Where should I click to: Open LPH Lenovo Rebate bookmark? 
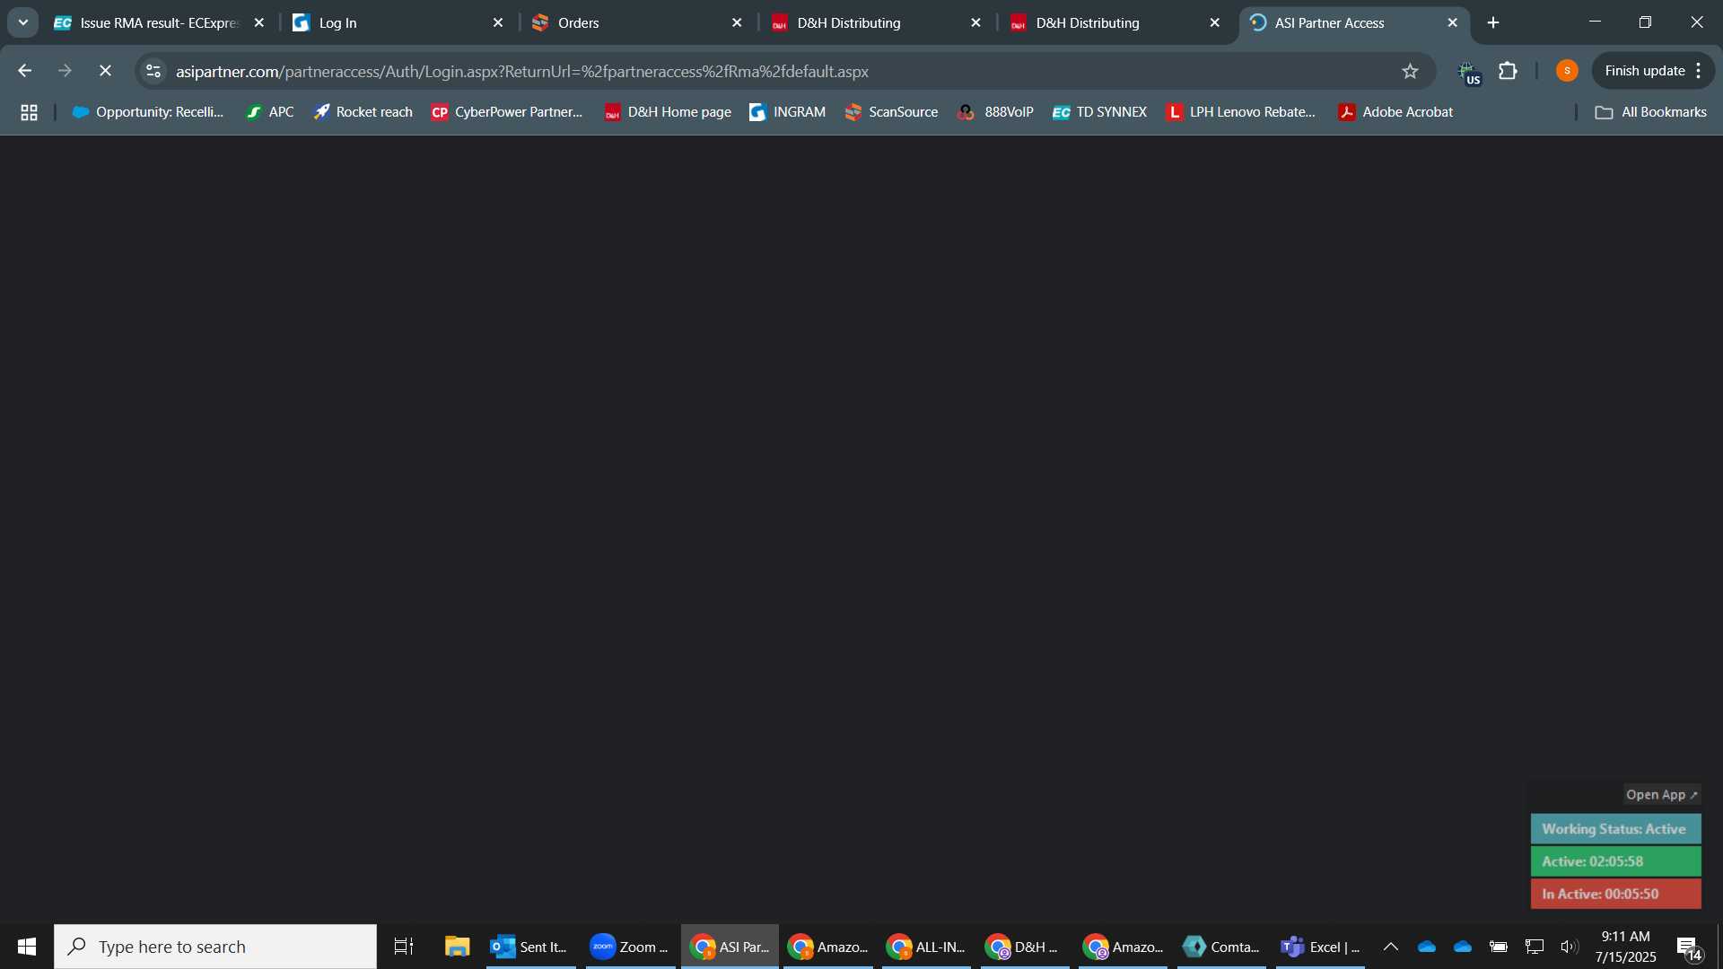click(1240, 112)
